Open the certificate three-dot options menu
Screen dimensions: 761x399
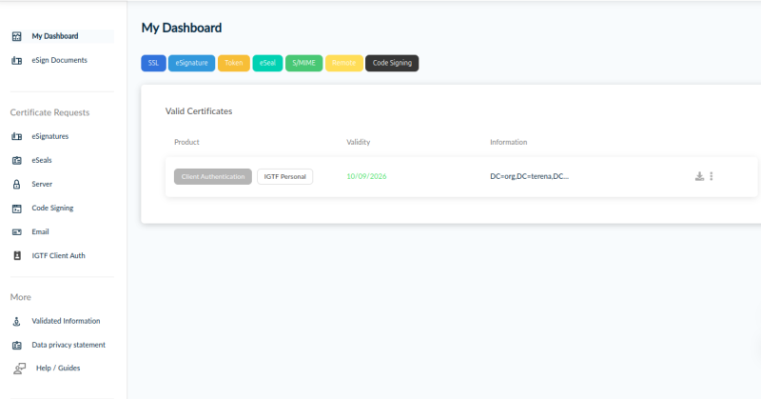tap(712, 176)
